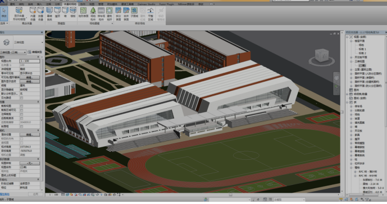Click the View Scale 1:100 field

coord(30,61)
